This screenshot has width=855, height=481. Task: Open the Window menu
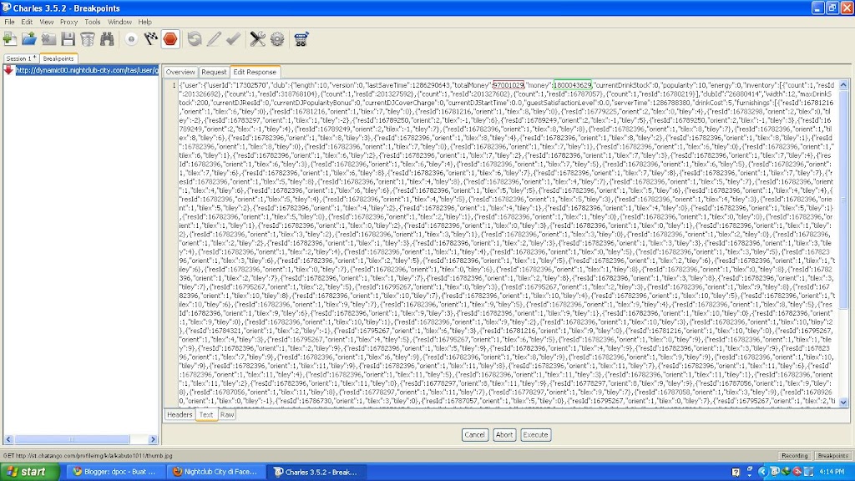point(119,22)
